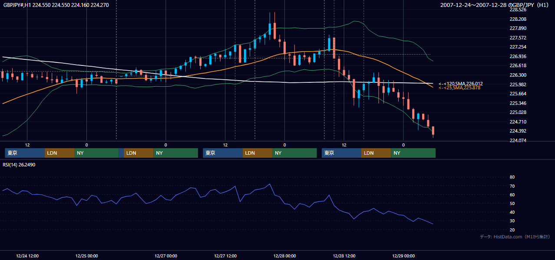Click the 12/27 00:00 time axis label
Screen dimensions: 555x260
(165, 256)
